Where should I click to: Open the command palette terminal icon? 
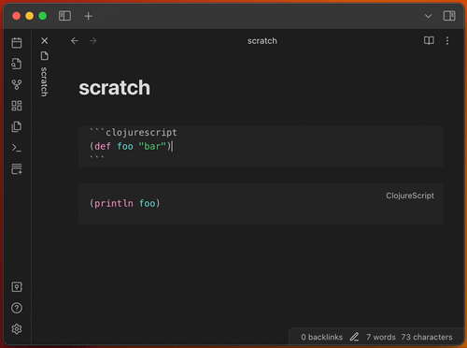(17, 148)
